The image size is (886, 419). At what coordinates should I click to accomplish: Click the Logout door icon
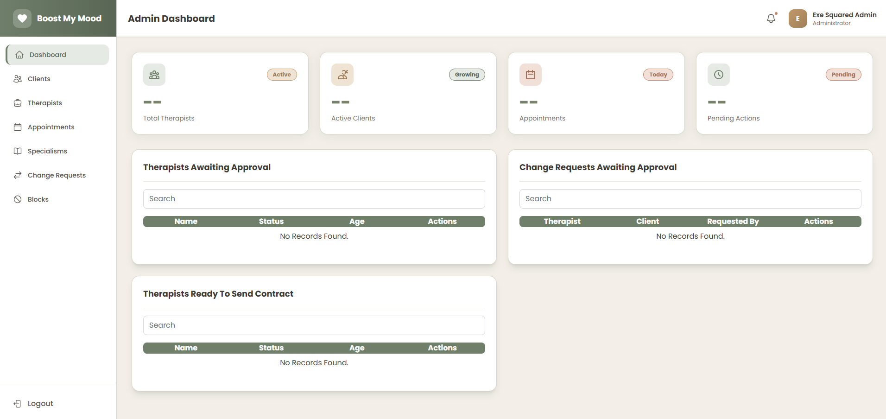(18, 404)
